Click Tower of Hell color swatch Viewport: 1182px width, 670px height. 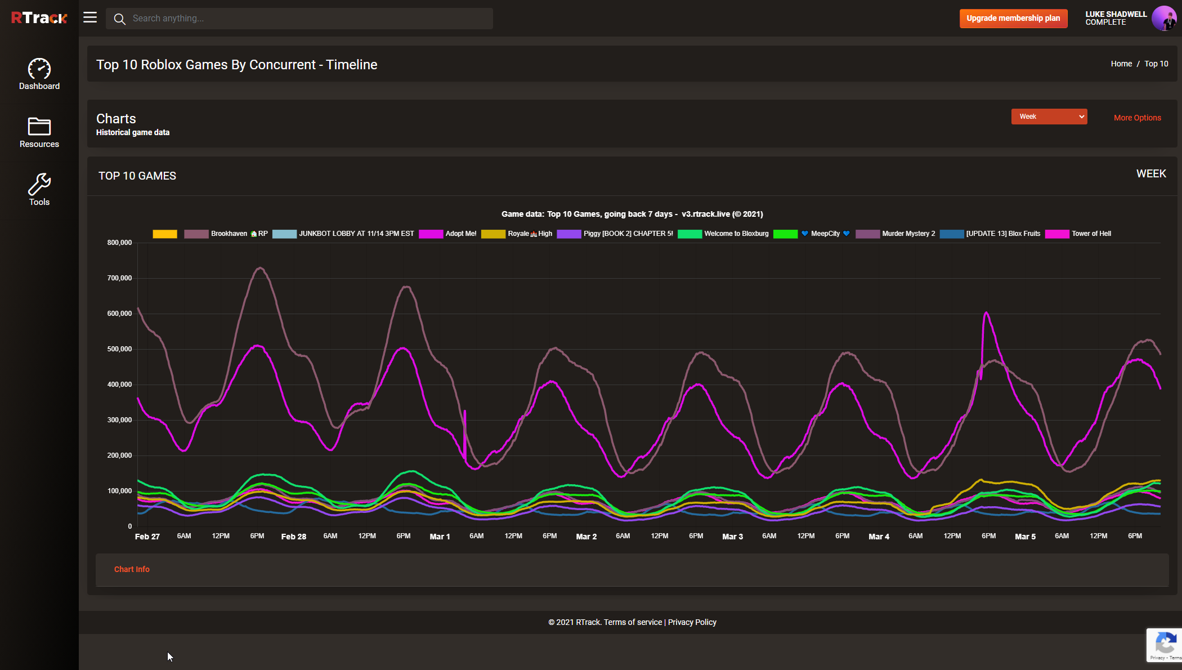coord(1056,234)
